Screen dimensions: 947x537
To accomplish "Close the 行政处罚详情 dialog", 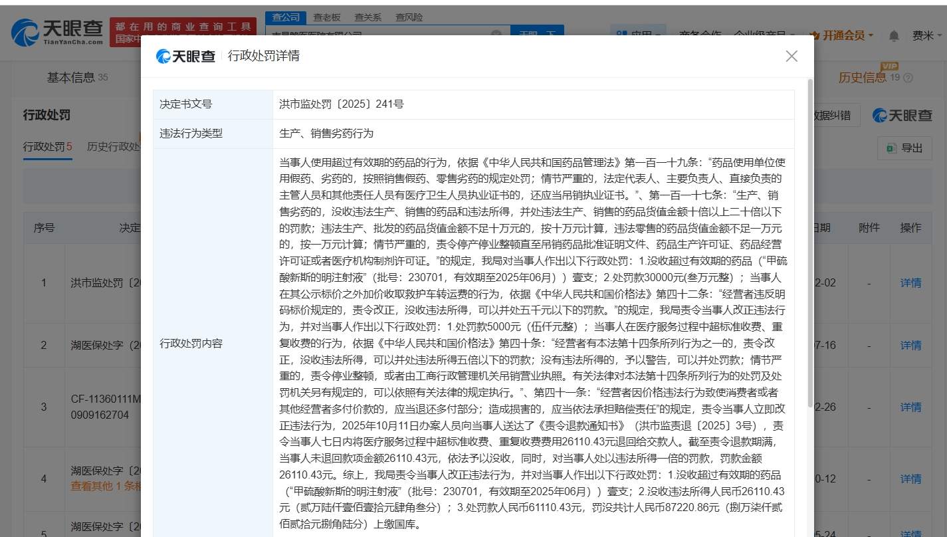I will click(x=791, y=56).
